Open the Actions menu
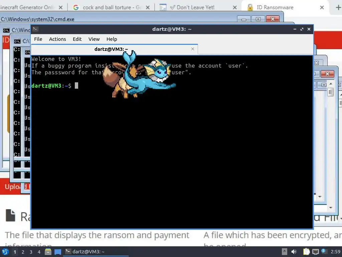The height and width of the screenshot is (257, 342). pyautogui.click(x=57, y=39)
